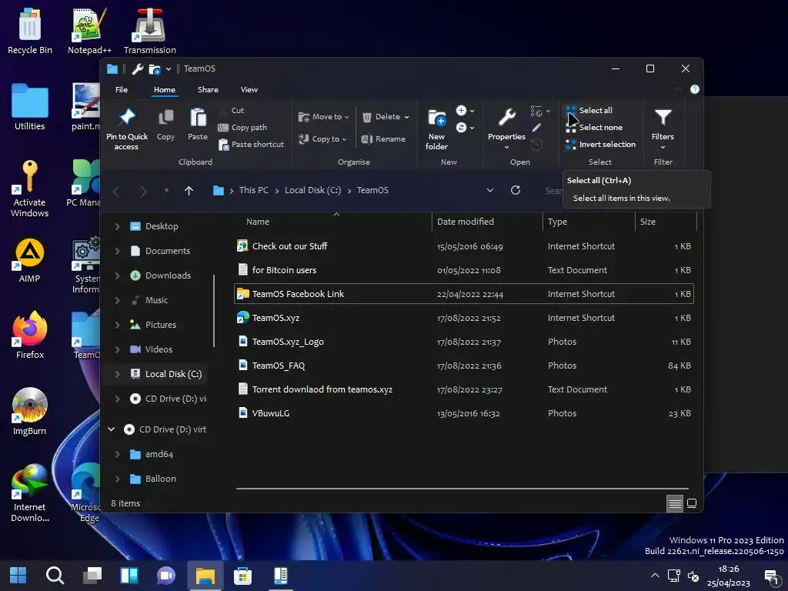Screen dimensions: 788x591
Task: Select 'VBuwuLG' photo file
Action: 464,413
